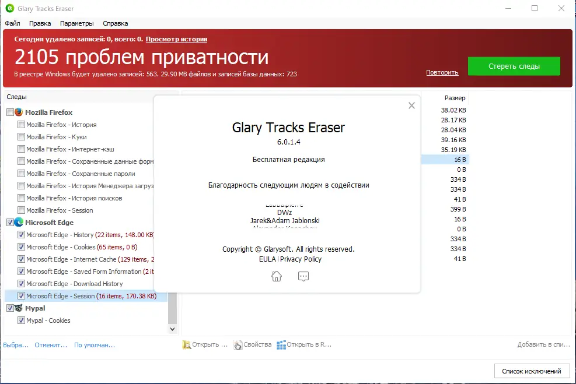Image resolution: width=576 pixels, height=384 pixels.
Task: Check Mozilla Firefox - Сохраненные пароли
Action: 22,174
